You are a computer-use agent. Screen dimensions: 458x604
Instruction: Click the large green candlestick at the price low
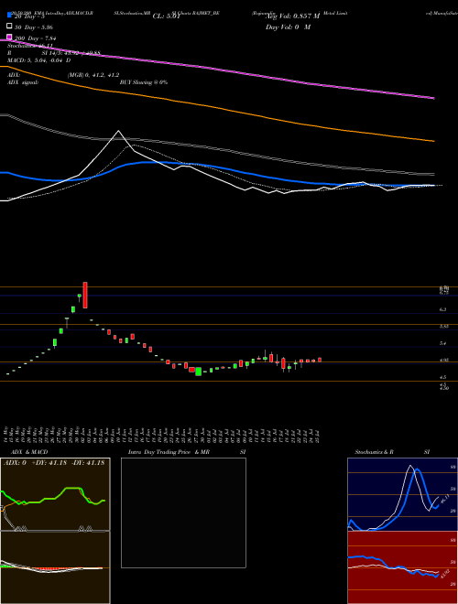[198, 372]
